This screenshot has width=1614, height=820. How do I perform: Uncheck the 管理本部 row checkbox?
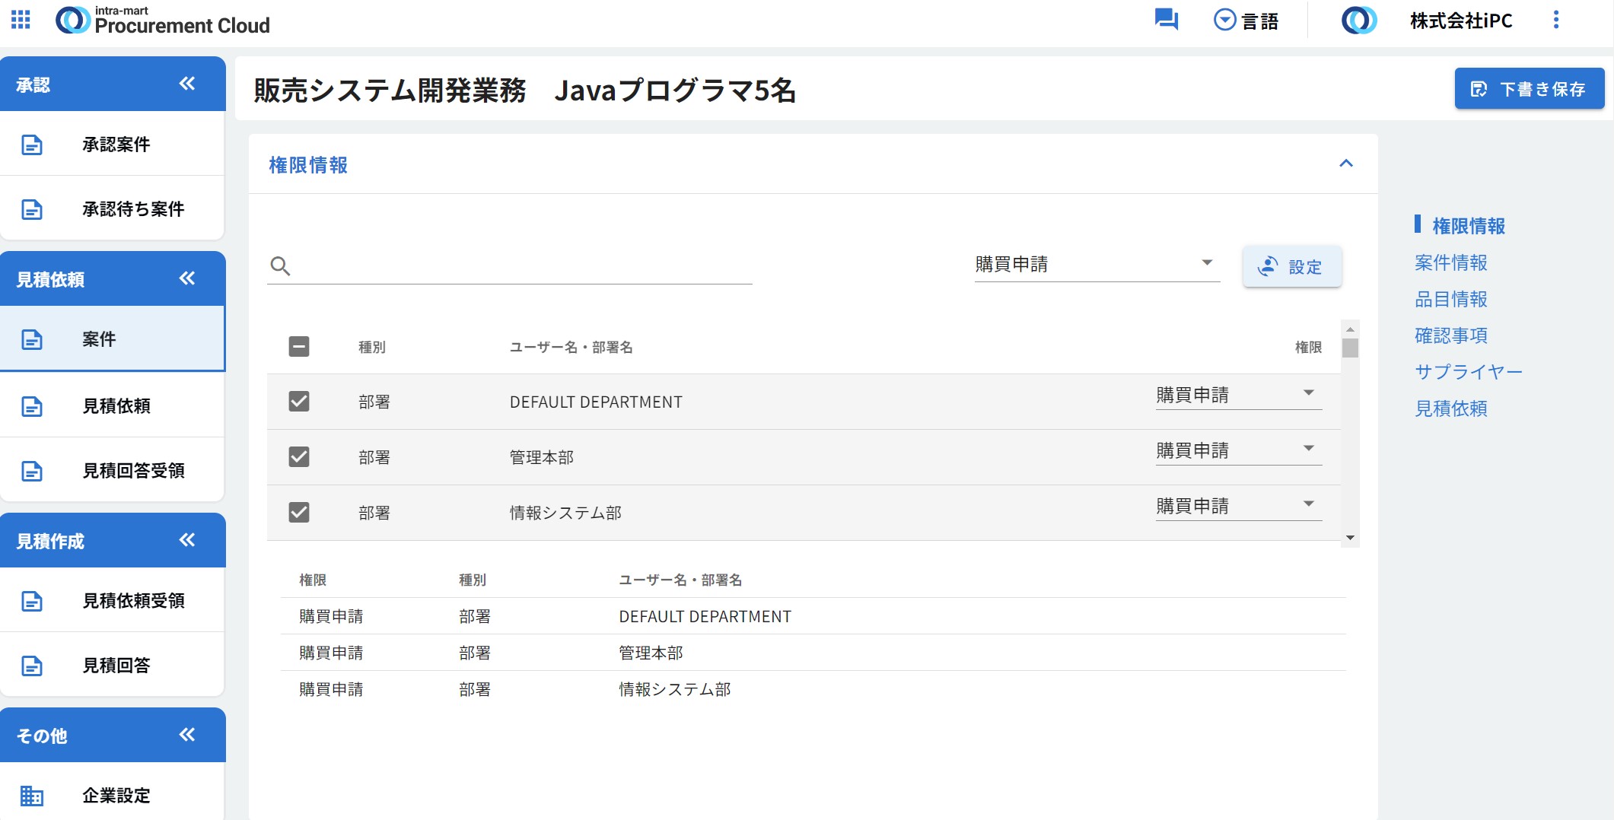(x=299, y=456)
